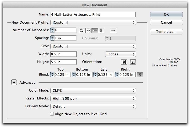Image resolution: width=190 pixels, height=127 pixels.
Task: Choose Arrange by Column layout icon
Action: click(x=101, y=30)
